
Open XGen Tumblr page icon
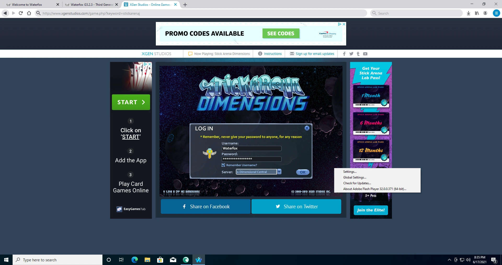pyautogui.click(x=358, y=54)
